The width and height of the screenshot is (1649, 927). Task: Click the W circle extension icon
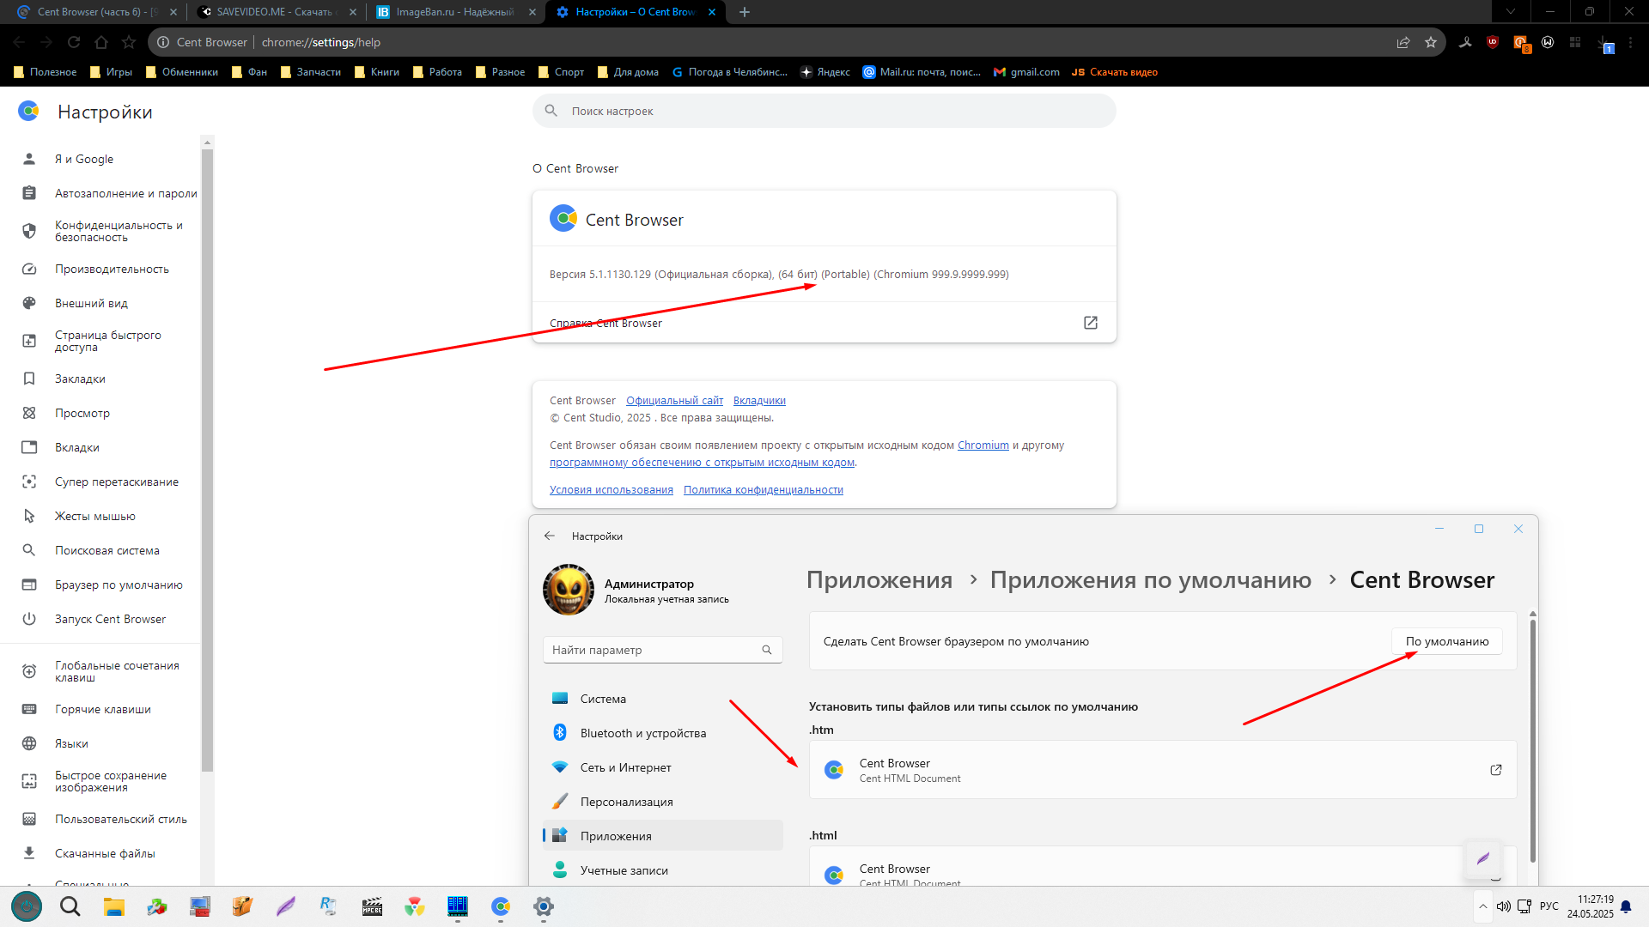[x=1548, y=42]
